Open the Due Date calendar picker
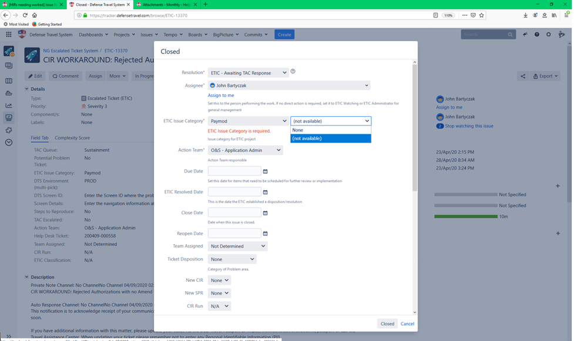Image resolution: width=587 pixels, height=341 pixels. (x=265, y=171)
